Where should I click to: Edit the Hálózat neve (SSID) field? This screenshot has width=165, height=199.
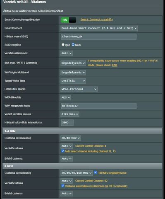pos(98,36)
